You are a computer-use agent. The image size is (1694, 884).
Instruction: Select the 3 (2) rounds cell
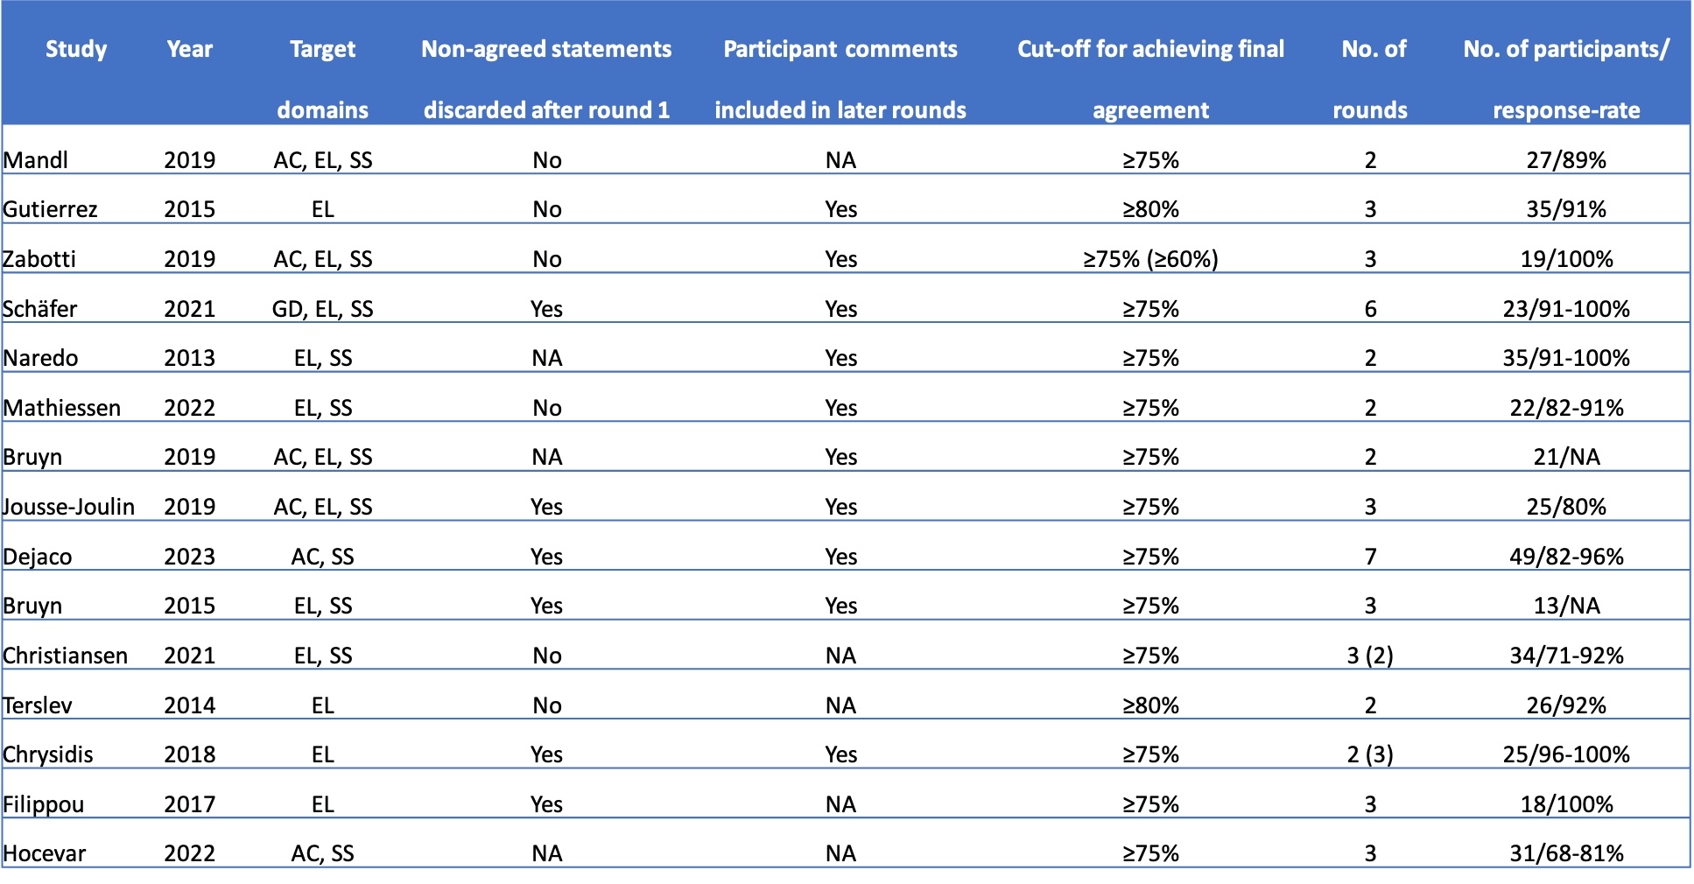[1369, 656]
